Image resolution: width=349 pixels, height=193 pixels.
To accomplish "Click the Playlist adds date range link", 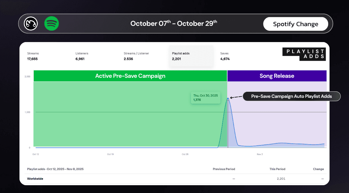I will [x=55, y=169].
